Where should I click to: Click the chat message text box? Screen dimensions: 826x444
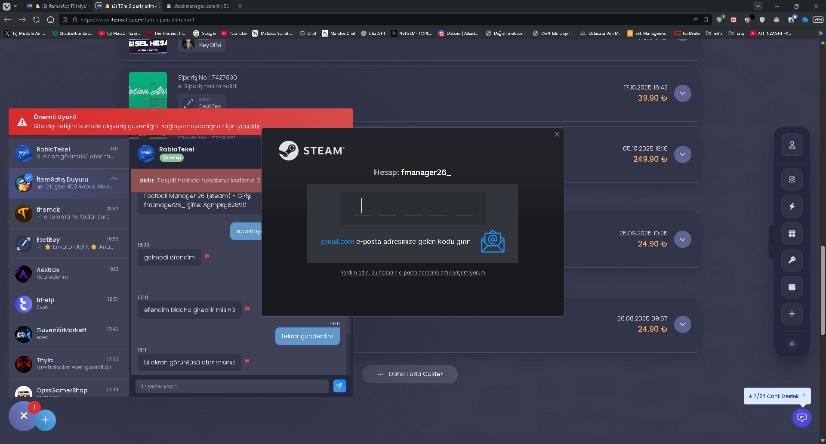click(232, 386)
